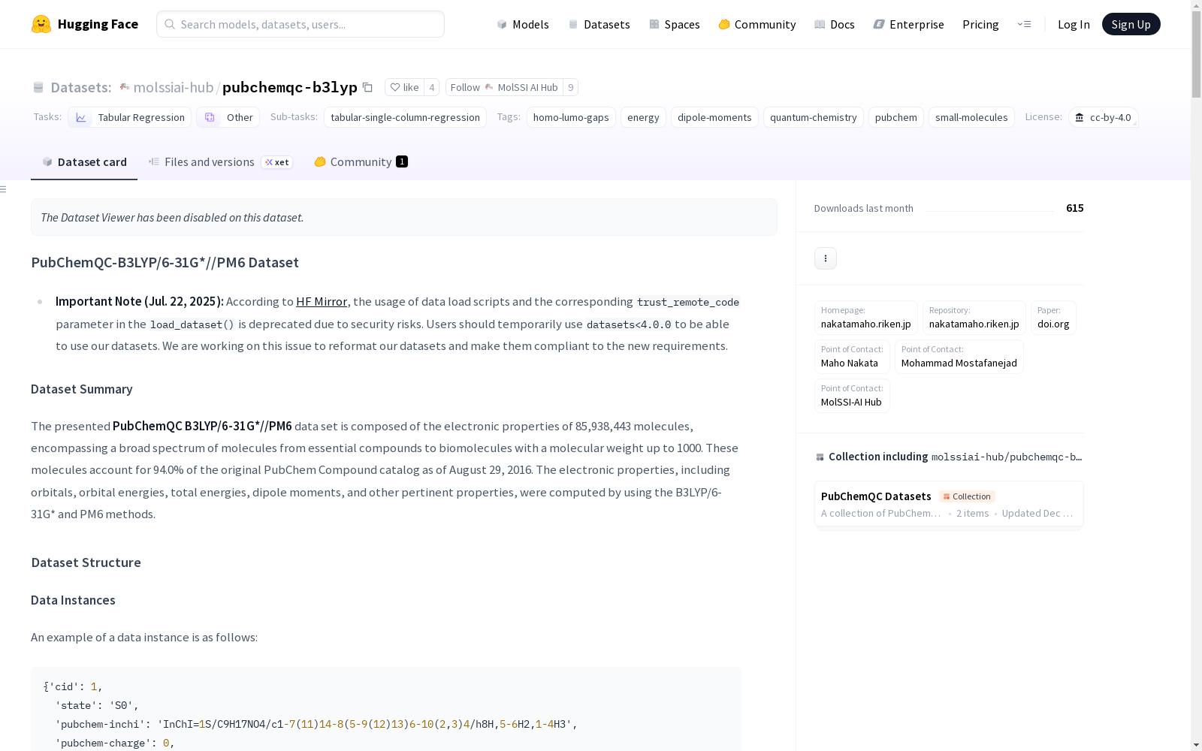This screenshot has height=751, width=1202.
Task: Open the Paper doi.org link
Action: tap(1053, 318)
